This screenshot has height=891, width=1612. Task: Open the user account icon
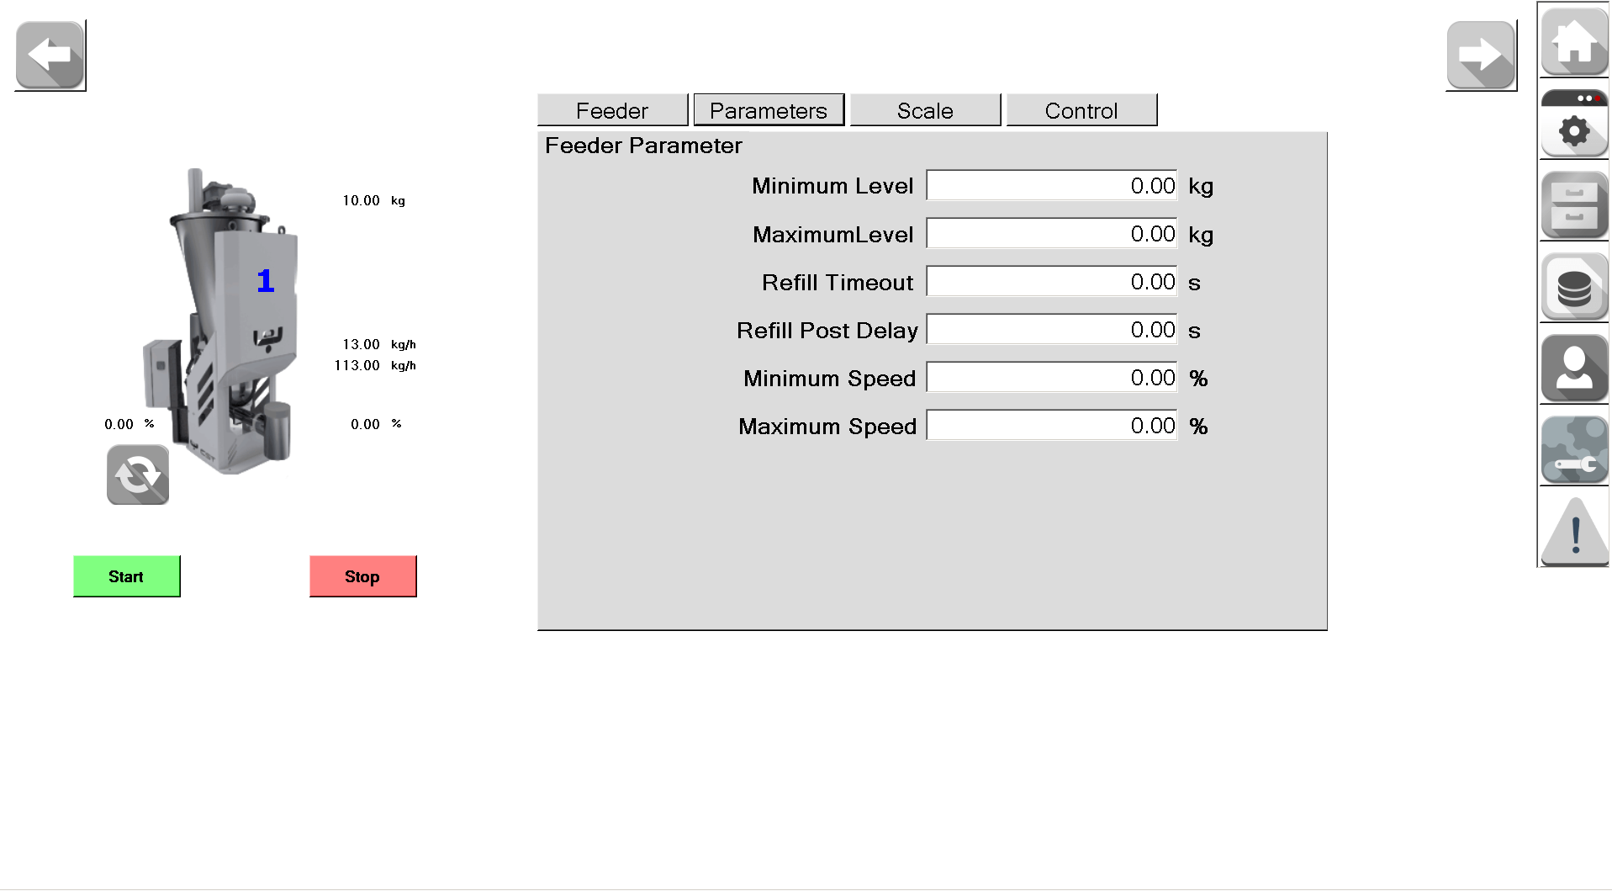pyautogui.click(x=1574, y=369)
